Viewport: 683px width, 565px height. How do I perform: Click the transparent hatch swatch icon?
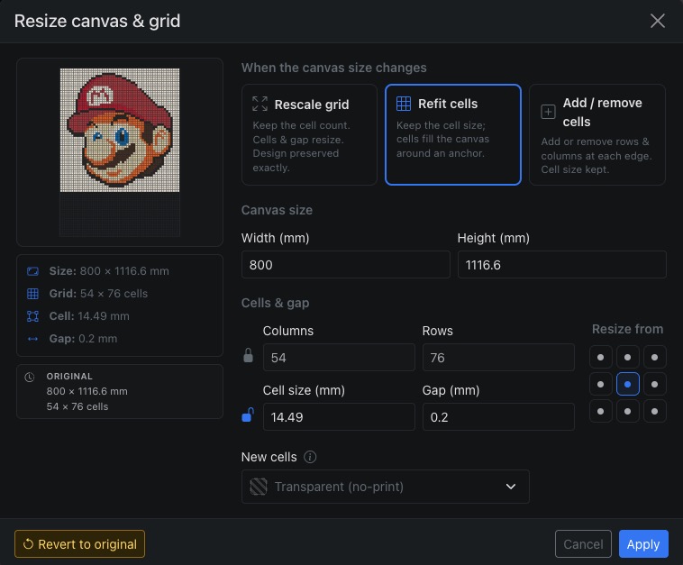pos(259,487)
